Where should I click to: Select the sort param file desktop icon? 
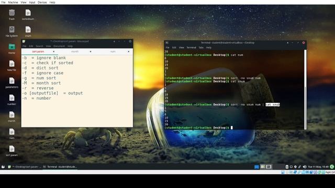tap(12, 151)
